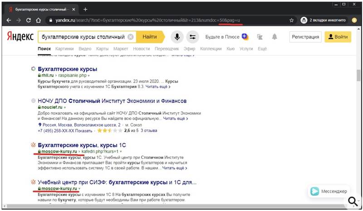Click the magnifier zoom icon bottom right
Image resolution: width=363 pixels, height=211 pixels.
(353, 201)
